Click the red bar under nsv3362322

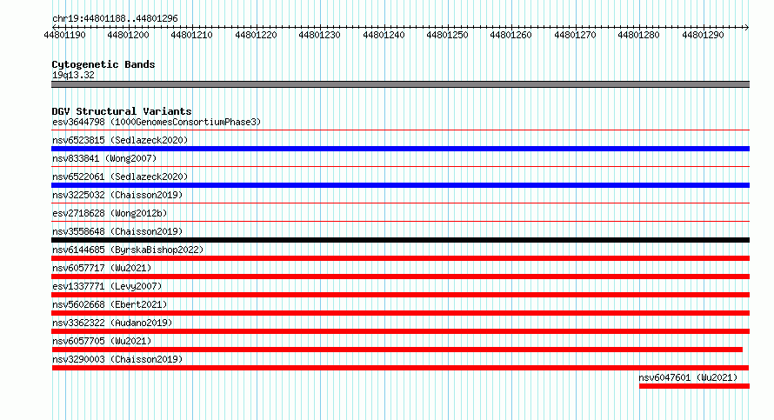(x=400, y=331)
